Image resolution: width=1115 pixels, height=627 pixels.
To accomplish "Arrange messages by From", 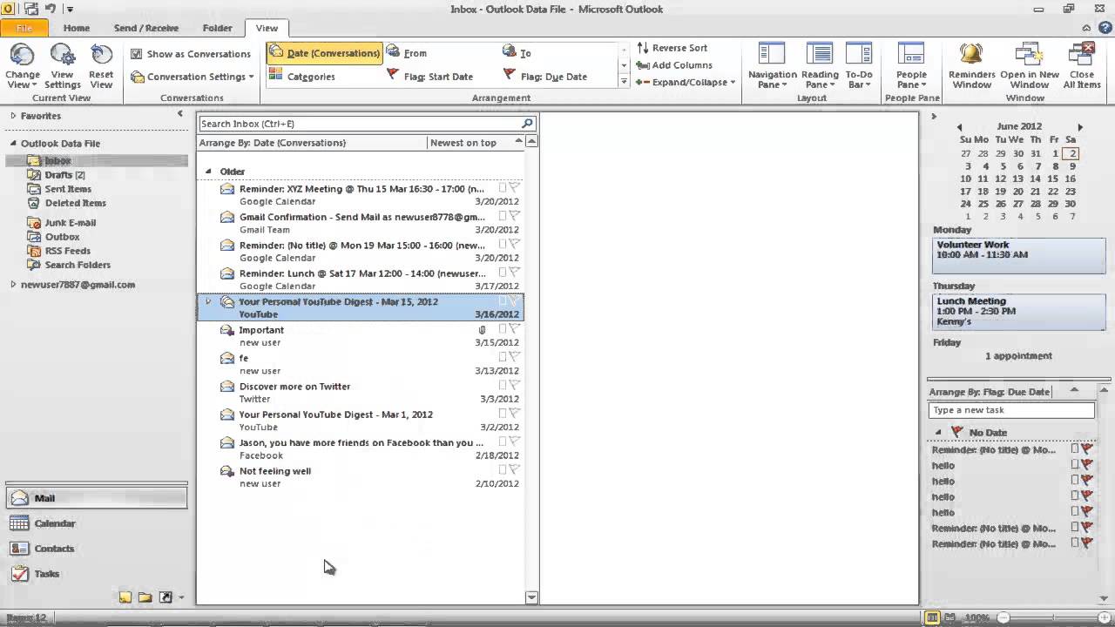I will (x=406, y=53).
